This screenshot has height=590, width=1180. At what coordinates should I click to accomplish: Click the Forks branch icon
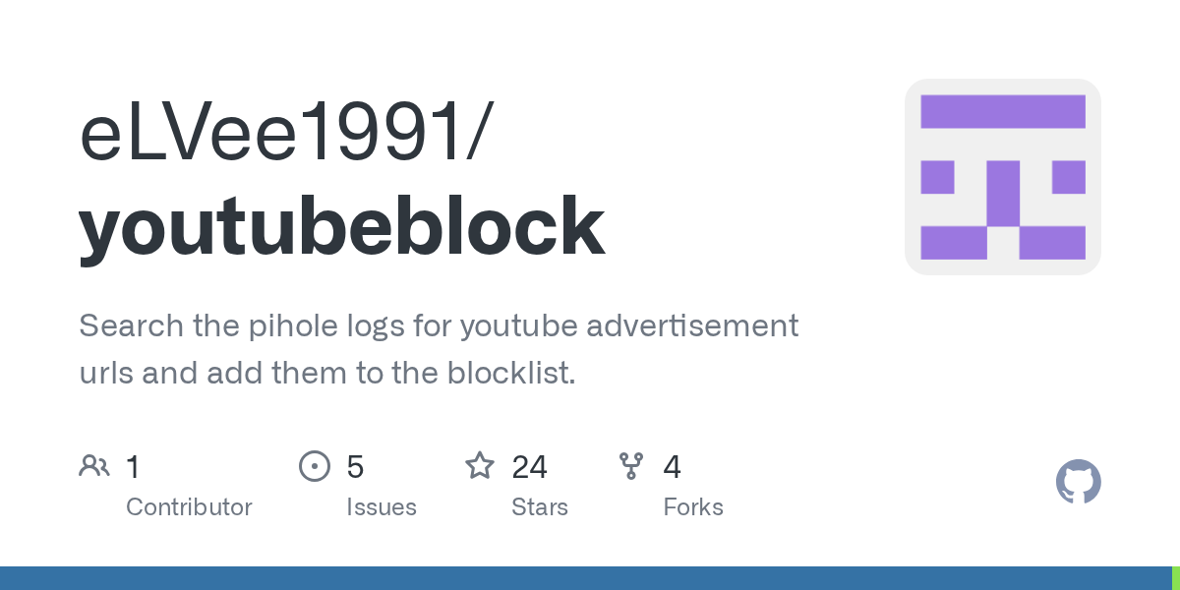pyautogui.click(x=631, y=466)
